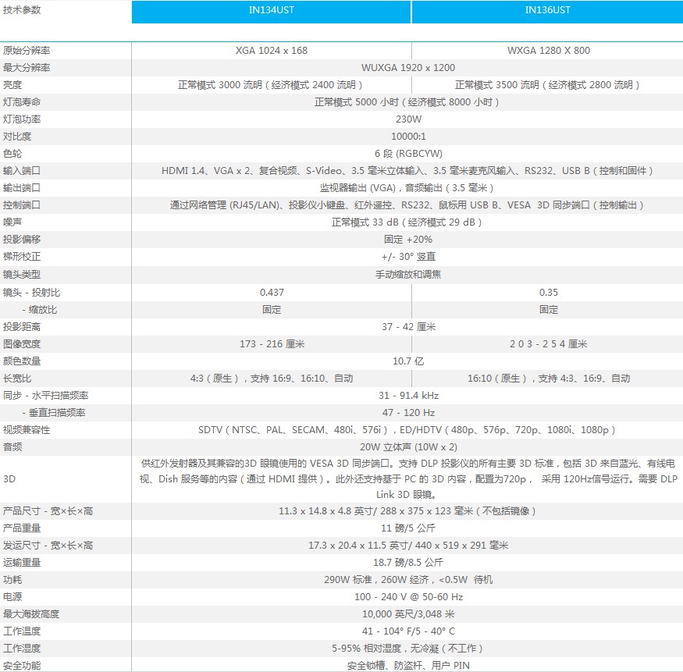Click the 4:3（原生）aspect ratio cell
The width and height of the screenshot is (683, 672).
[x=272, y=379]
